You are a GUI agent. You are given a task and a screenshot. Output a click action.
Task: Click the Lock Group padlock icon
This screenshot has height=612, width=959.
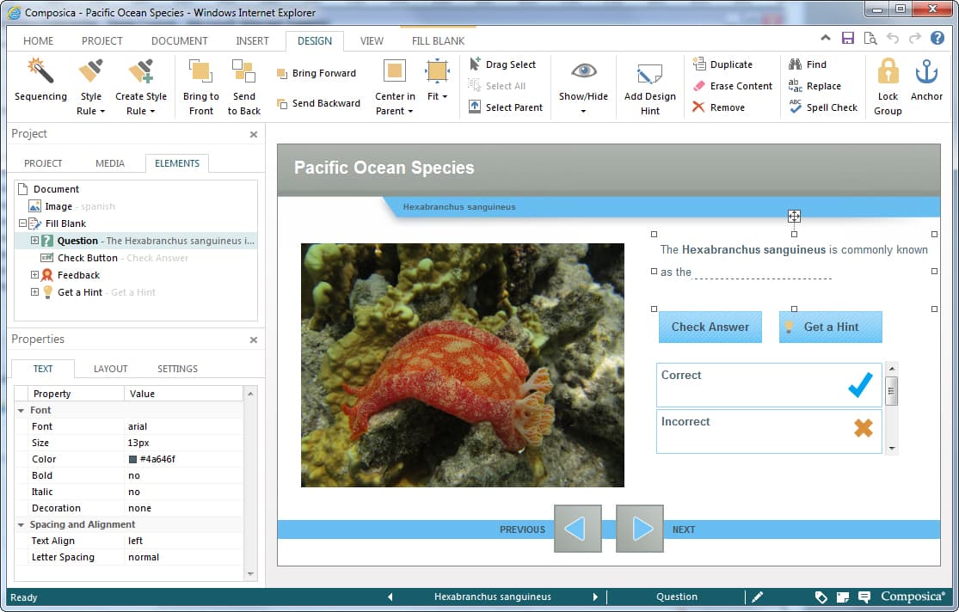tap(888, 72)
